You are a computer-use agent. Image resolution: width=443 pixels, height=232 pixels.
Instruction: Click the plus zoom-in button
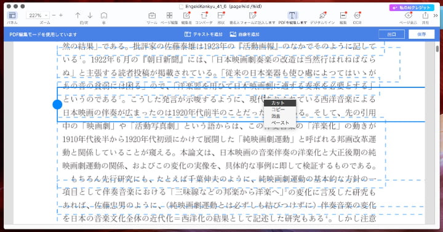pyautogui.click(x=61, y=15)
